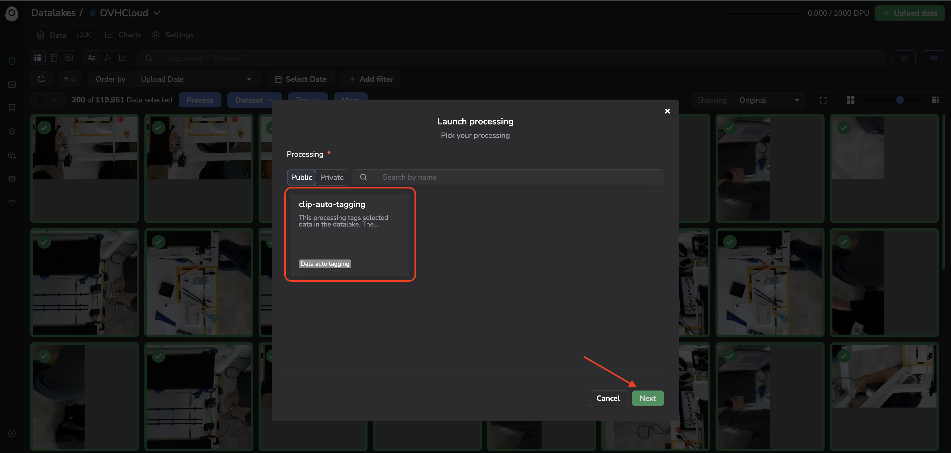The height and width of the screenshot is (453, 951).
Task: Click the DPU usage progress bar
Action: click(x=764, y=13)
